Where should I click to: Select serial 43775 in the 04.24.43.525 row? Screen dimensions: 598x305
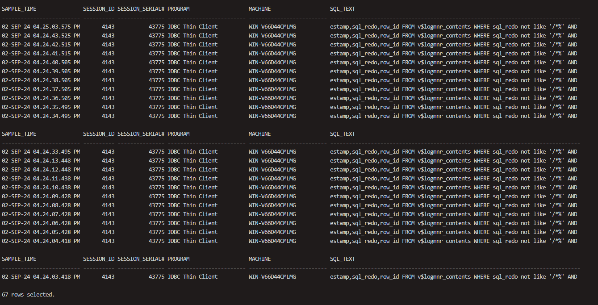(156, 36)
